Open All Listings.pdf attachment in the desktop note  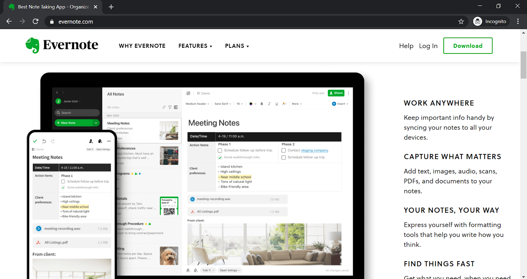coord(237,212)
